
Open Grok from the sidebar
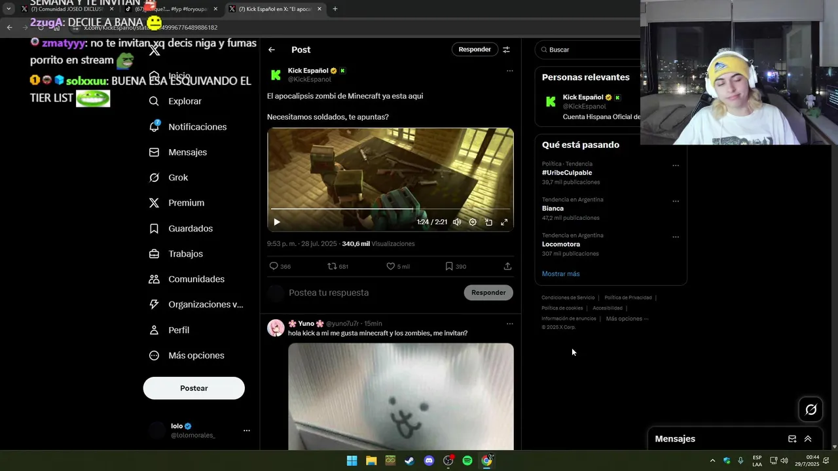168,177
